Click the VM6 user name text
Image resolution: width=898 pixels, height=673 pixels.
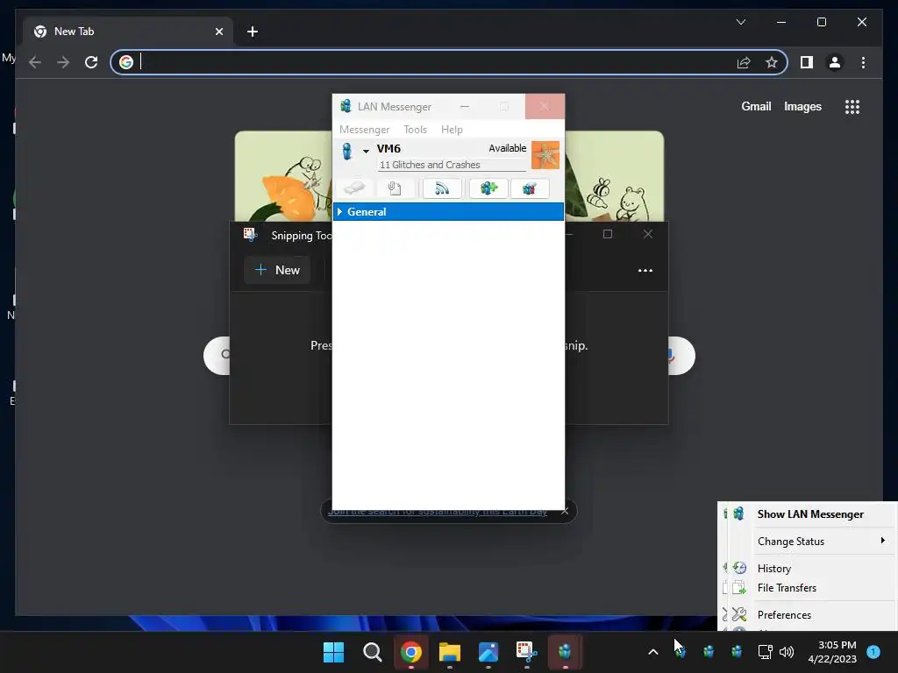click(x=388, y=148)
